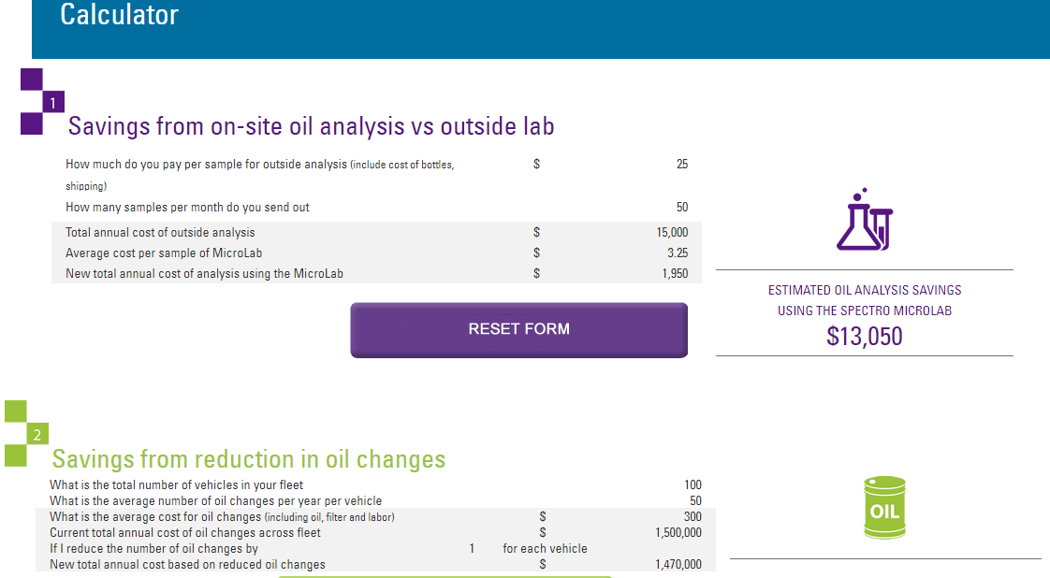
Task: Click the MicroLab average cost value 3.25
Action: click(678, 253)
